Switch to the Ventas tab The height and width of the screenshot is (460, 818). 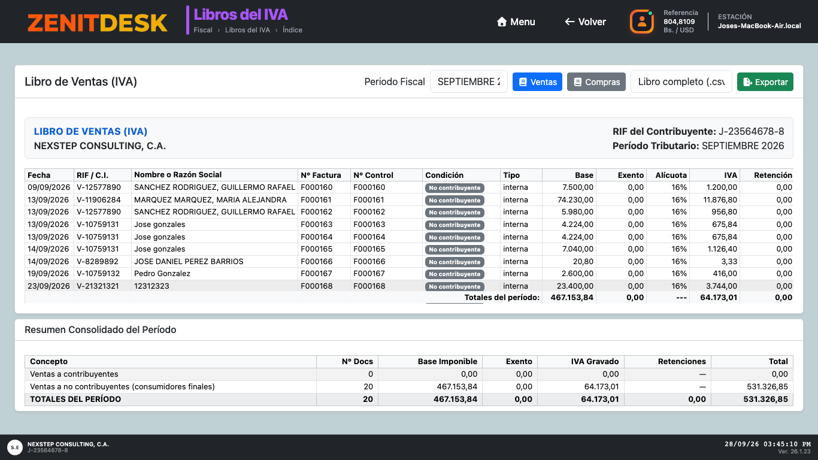tap(537, 82)
